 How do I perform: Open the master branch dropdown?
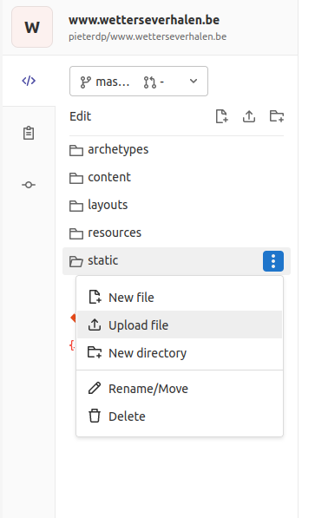tap(139, 82)
